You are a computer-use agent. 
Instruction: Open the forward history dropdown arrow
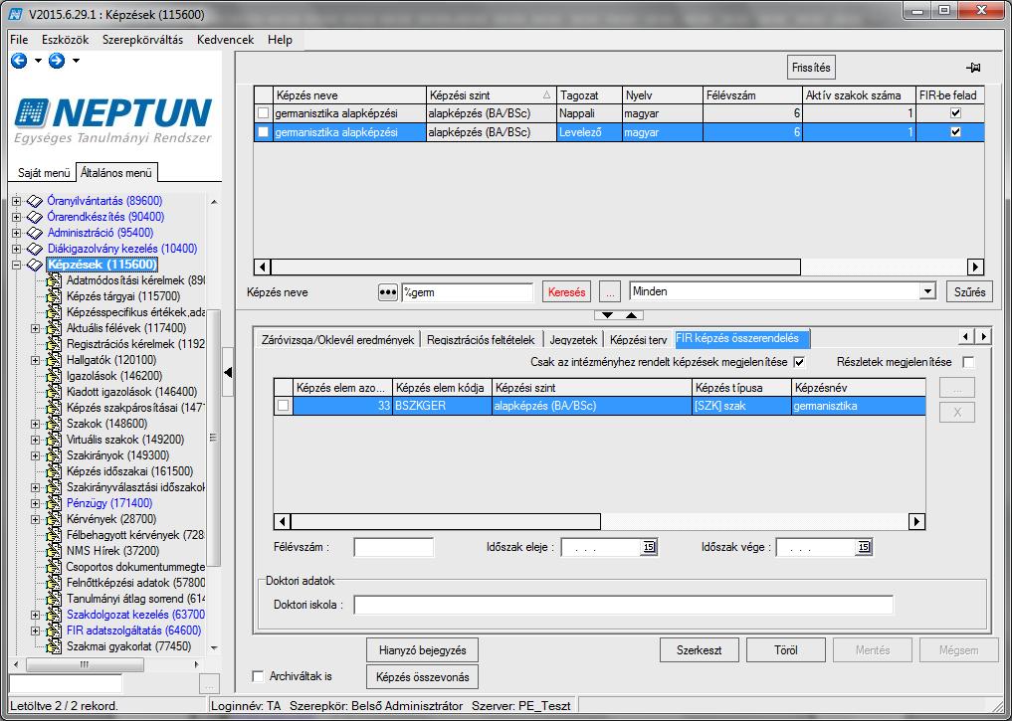click(76, 61)
